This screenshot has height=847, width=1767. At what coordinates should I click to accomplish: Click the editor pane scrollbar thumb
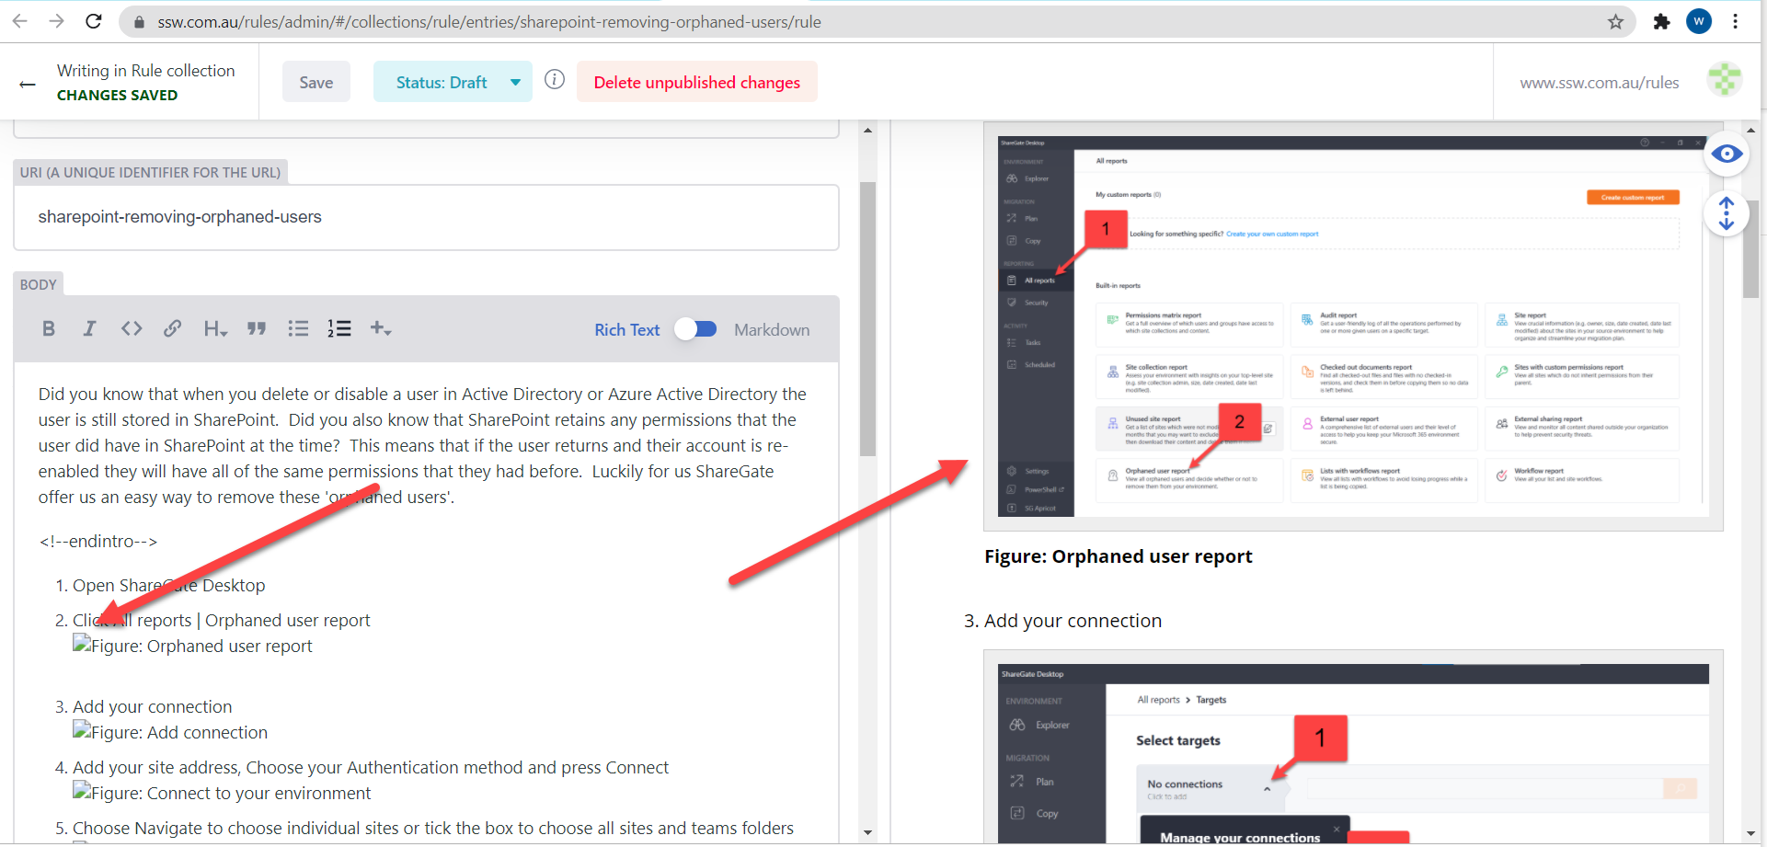click(867, 318)
